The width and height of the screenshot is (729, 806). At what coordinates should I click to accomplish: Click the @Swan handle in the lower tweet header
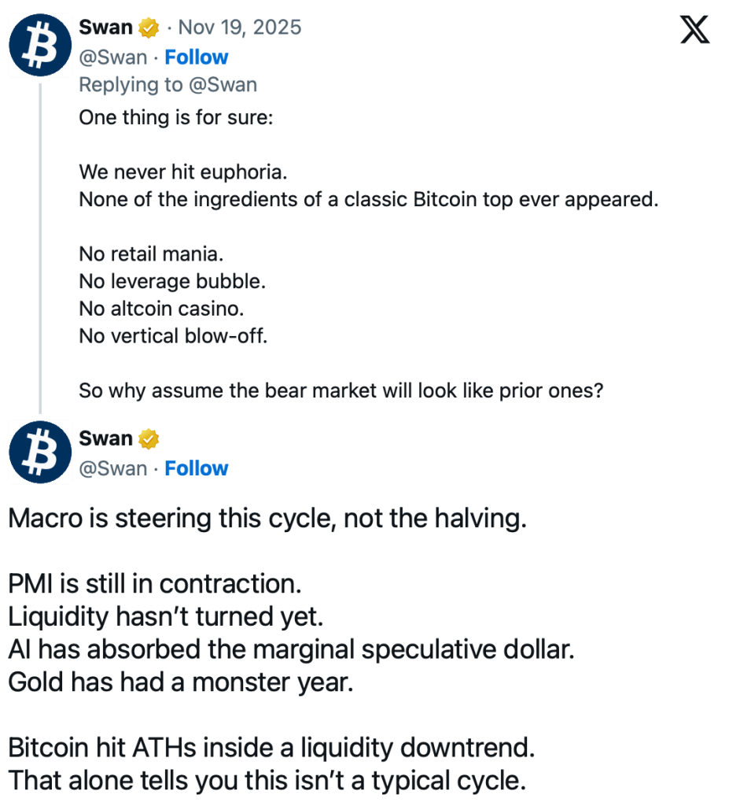point(113,468)
